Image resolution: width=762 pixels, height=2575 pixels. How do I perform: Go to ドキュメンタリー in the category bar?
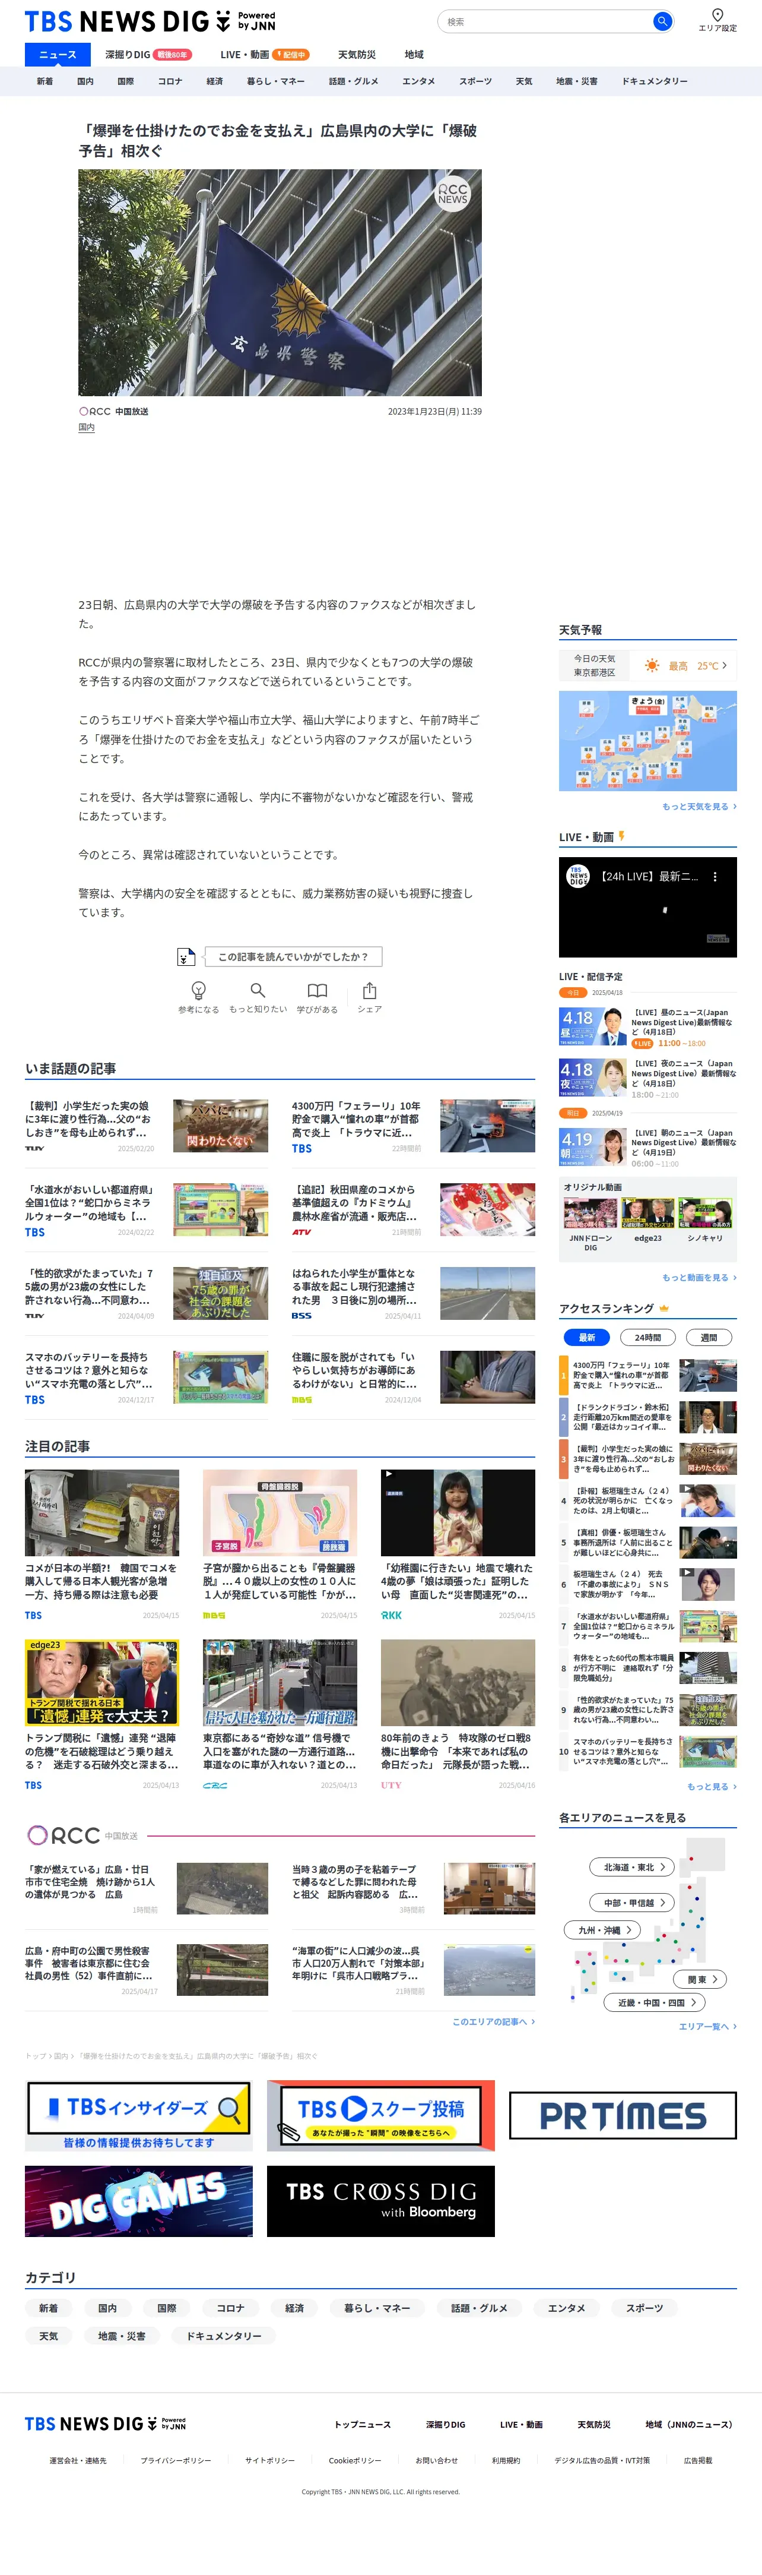654,81
